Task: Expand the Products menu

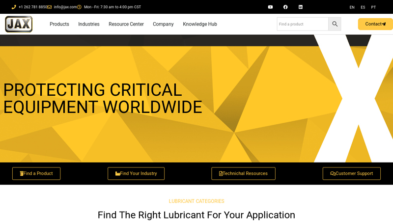Action: (x=59, y=24)
